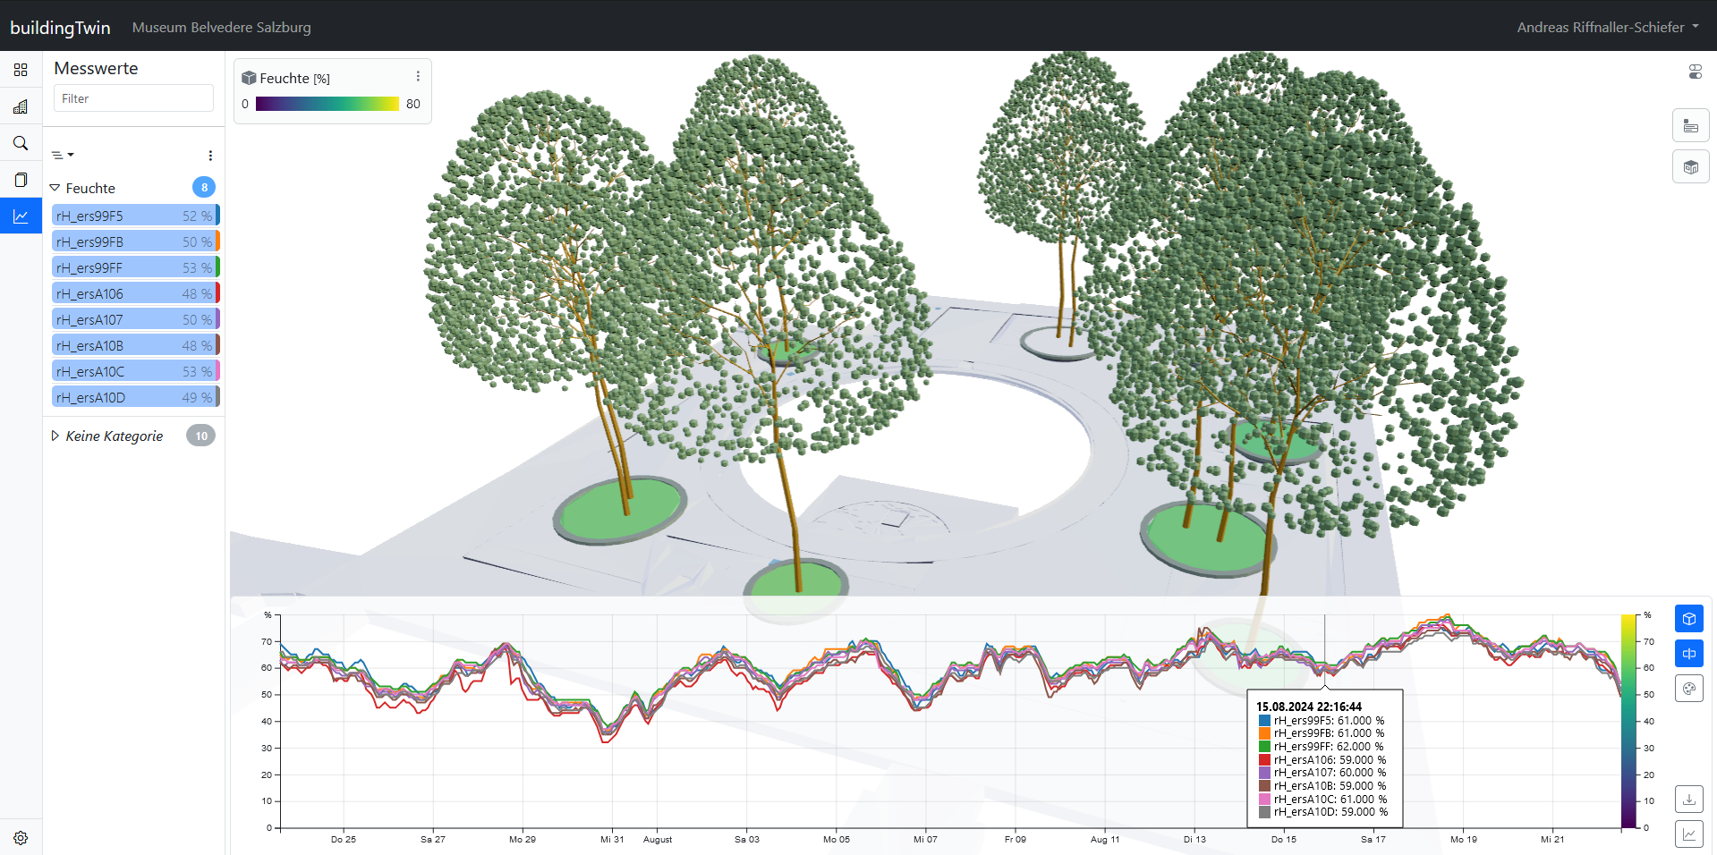Viewport: 1717px width, 855px height.
Task: Toggle blue 3D cube button beside chart
Action: coord(1688,619)
